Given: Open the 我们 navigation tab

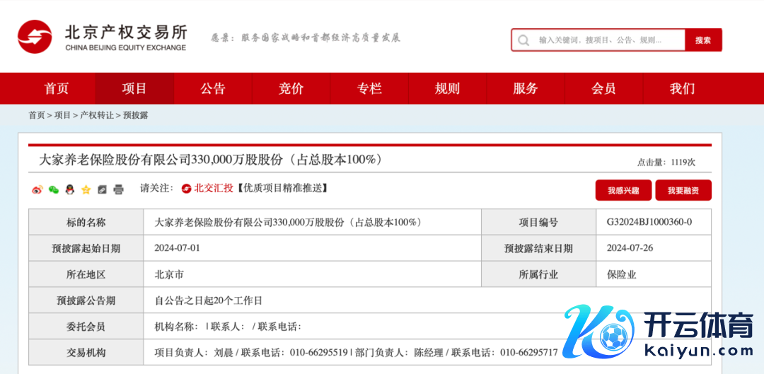Looking at the screenshot, I should click(682, 88).
